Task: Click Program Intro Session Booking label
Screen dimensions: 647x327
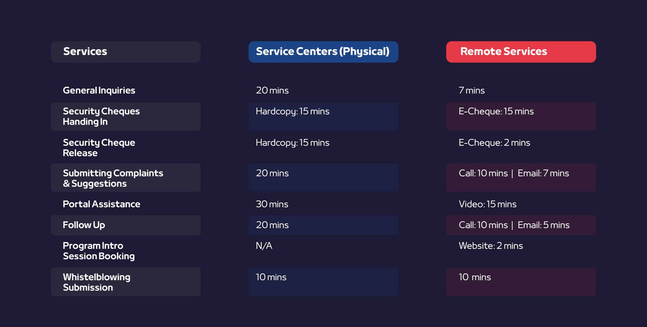Action: 99,251
